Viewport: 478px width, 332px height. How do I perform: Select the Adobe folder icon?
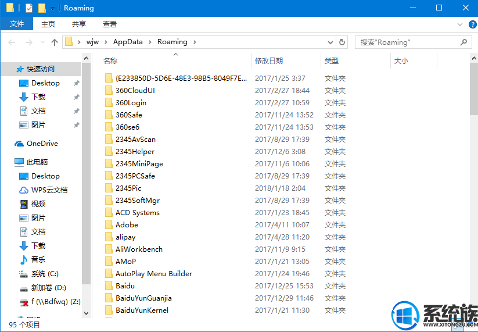coord(109,225)
